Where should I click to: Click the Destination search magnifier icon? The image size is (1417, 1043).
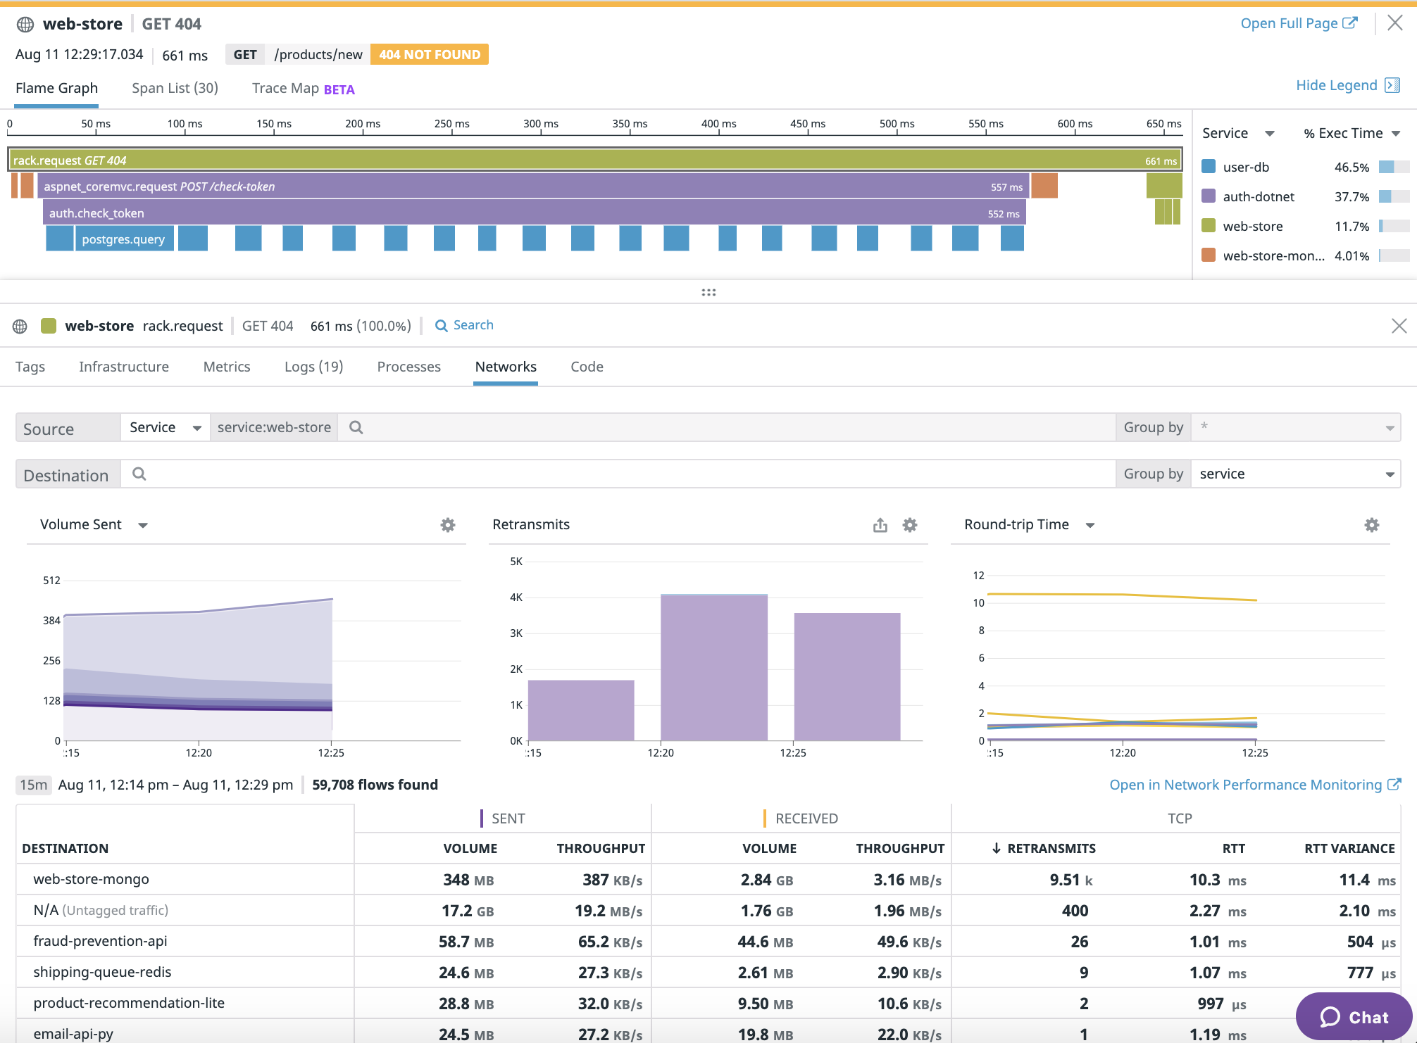(x=139, y=474)
